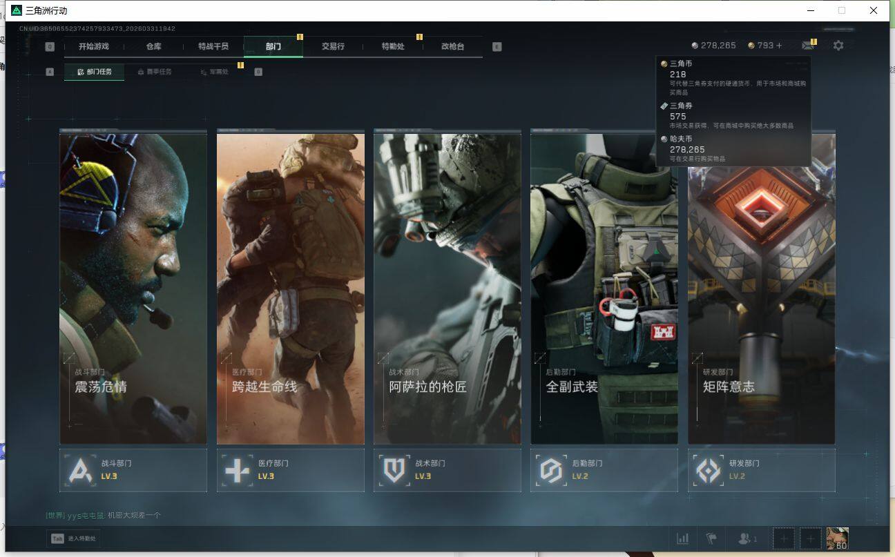Switch to the 特勤处 tab
Image resolution: width=895 pixels, height=557 pixels.
click(393, 46)
